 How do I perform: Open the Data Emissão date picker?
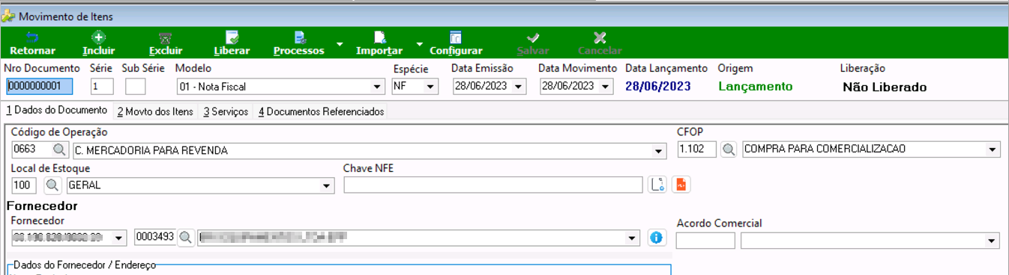point(519,86)
